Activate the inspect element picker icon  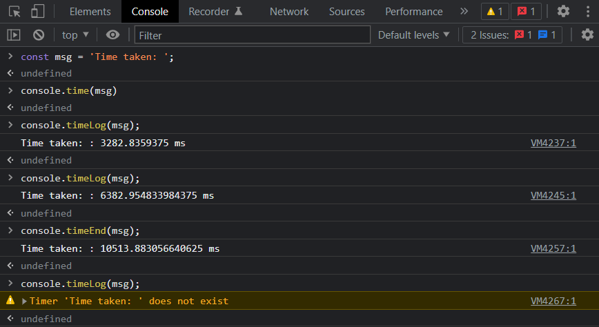(14, 12)
